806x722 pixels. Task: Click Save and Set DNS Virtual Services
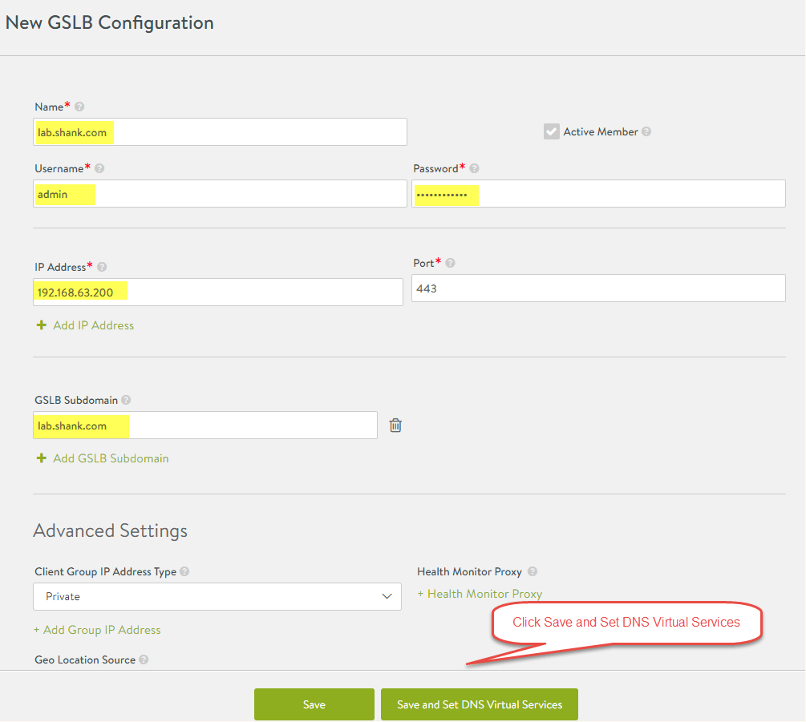click(x=480, y=704)
